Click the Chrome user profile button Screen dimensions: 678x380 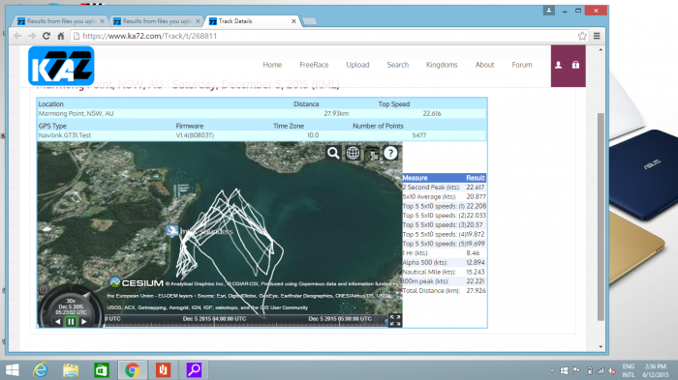549,11
